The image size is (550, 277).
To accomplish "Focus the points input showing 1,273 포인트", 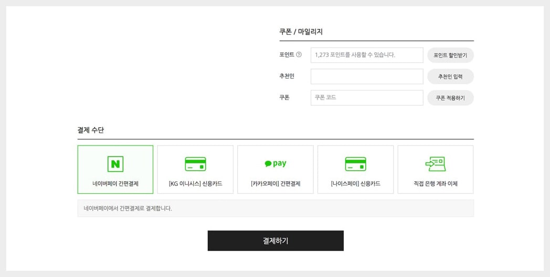I will (x=366, y=55).
